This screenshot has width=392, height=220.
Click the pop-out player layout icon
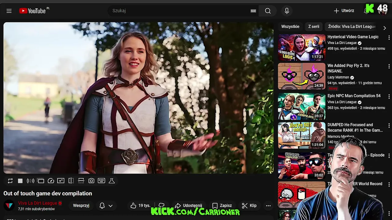(x=81, y=181)
